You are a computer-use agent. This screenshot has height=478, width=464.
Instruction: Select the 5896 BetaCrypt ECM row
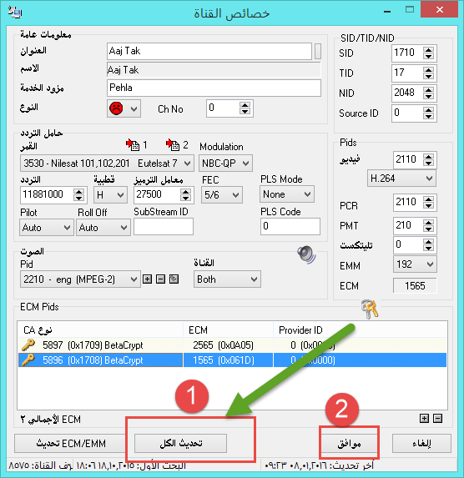pyautogui.click(x=233, y=360)
